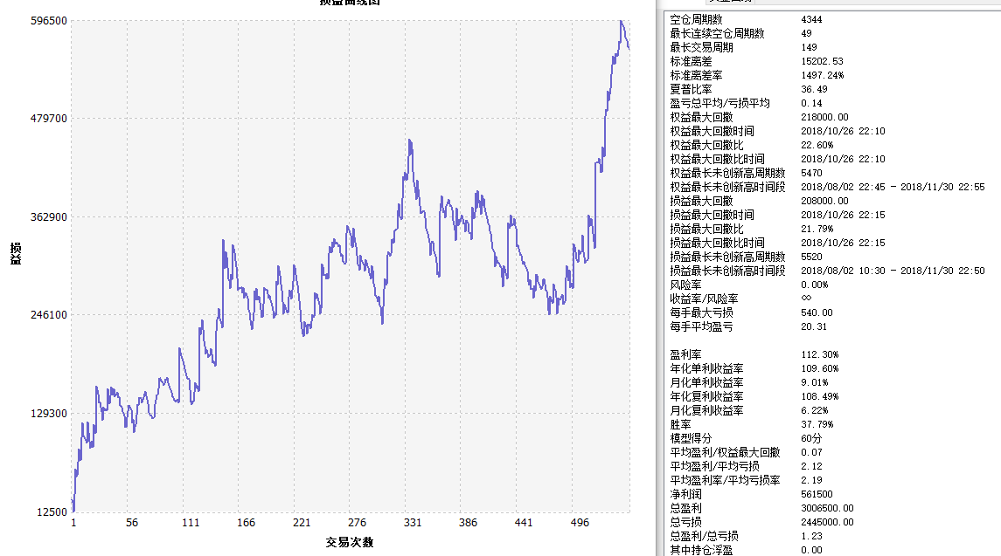Viewport: 1001px width, 556px height.
Task: Select the 年化单利收益率 row
Action: coord(706,368)
